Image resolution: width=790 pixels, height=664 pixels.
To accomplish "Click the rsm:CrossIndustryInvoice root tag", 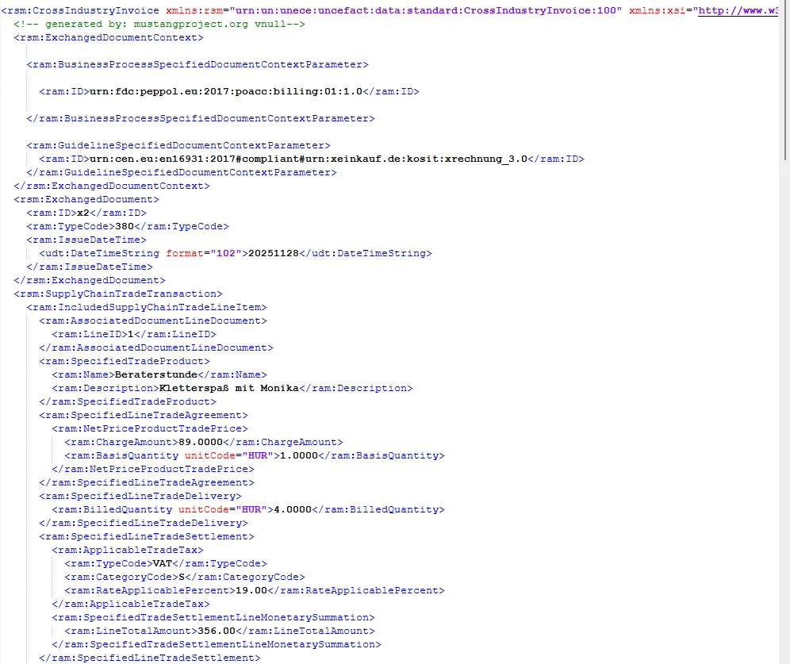I will (x=82, y=11).
